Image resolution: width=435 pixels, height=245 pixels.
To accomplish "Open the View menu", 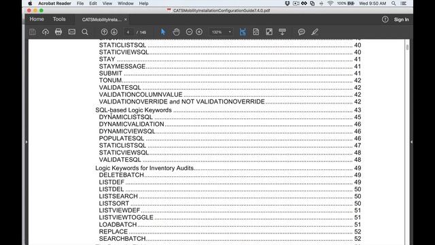I will point(107,3).
